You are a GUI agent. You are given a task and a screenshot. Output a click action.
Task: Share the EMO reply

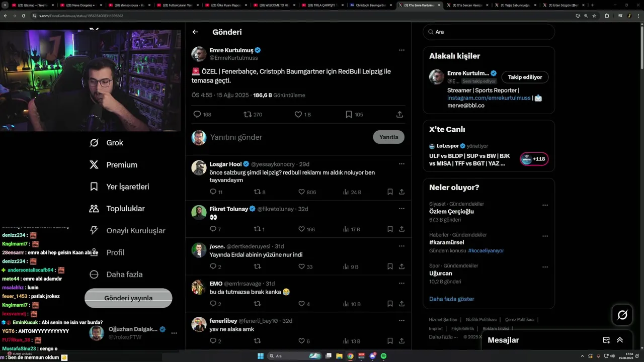click(401, 304)
